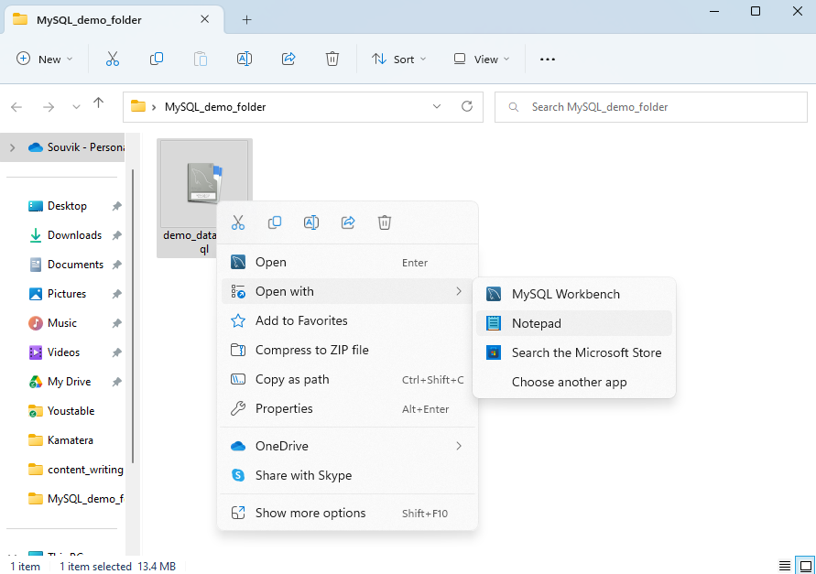
Task: Click the Share icon in the toolbar
Action: point(288,59)
